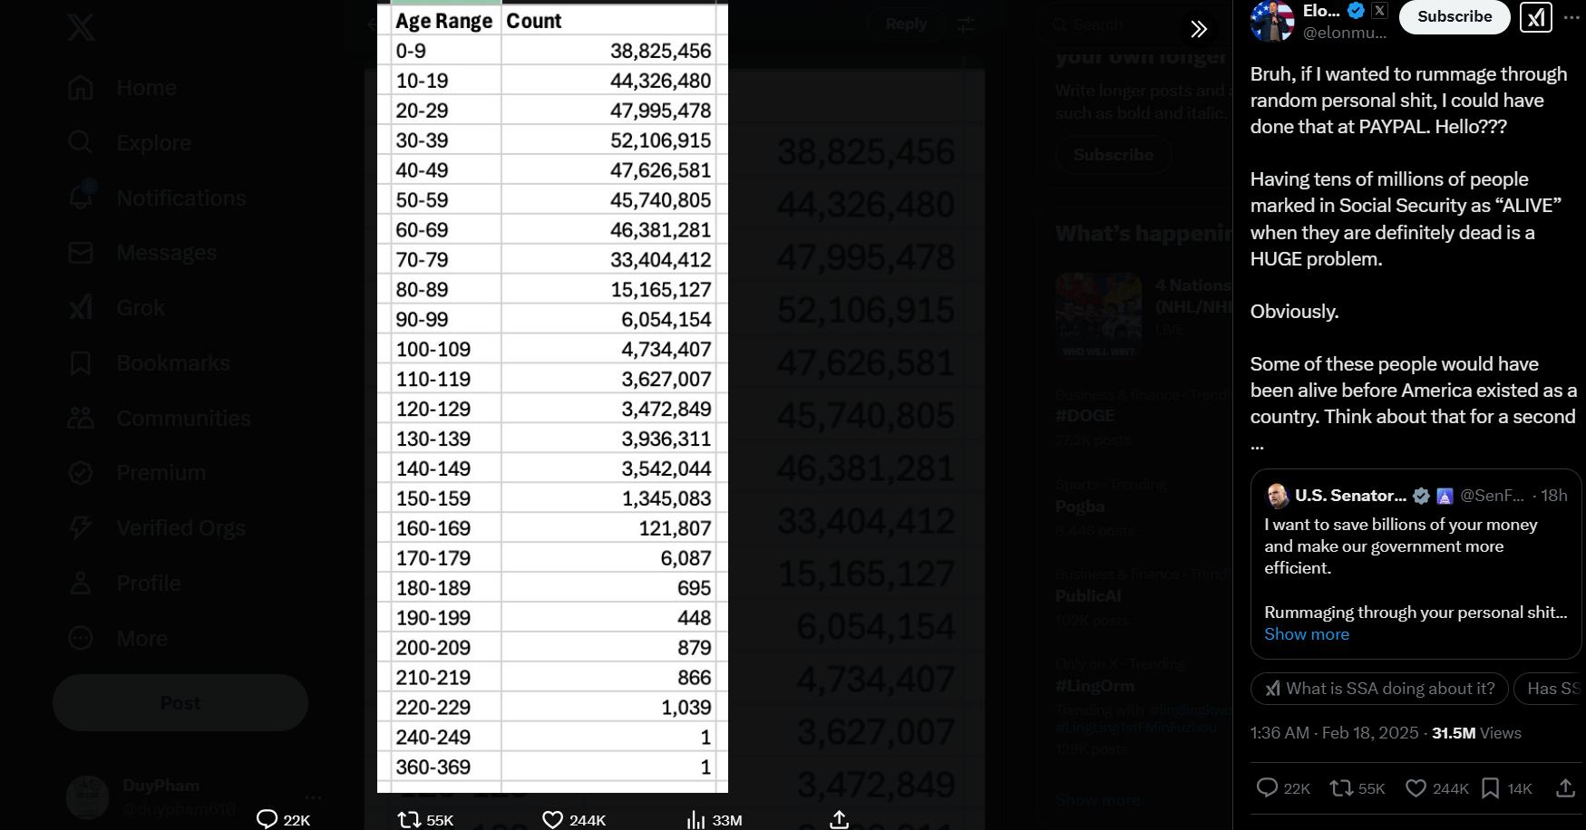Bookmark the post in the details panel
1586x830 pixels.
(x=1490, y=788)
